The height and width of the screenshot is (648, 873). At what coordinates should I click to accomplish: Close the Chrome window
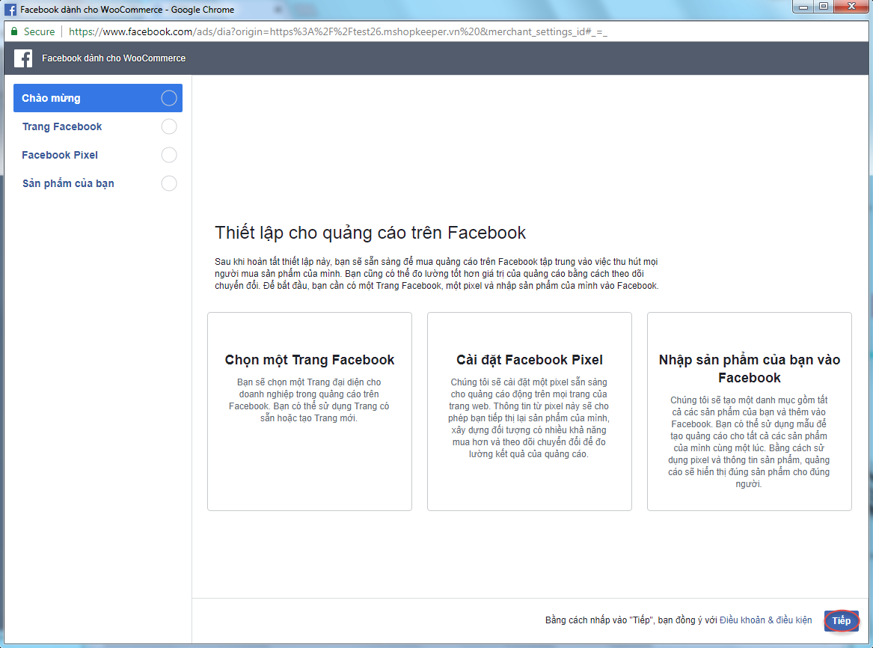click(x=852, y=7)
